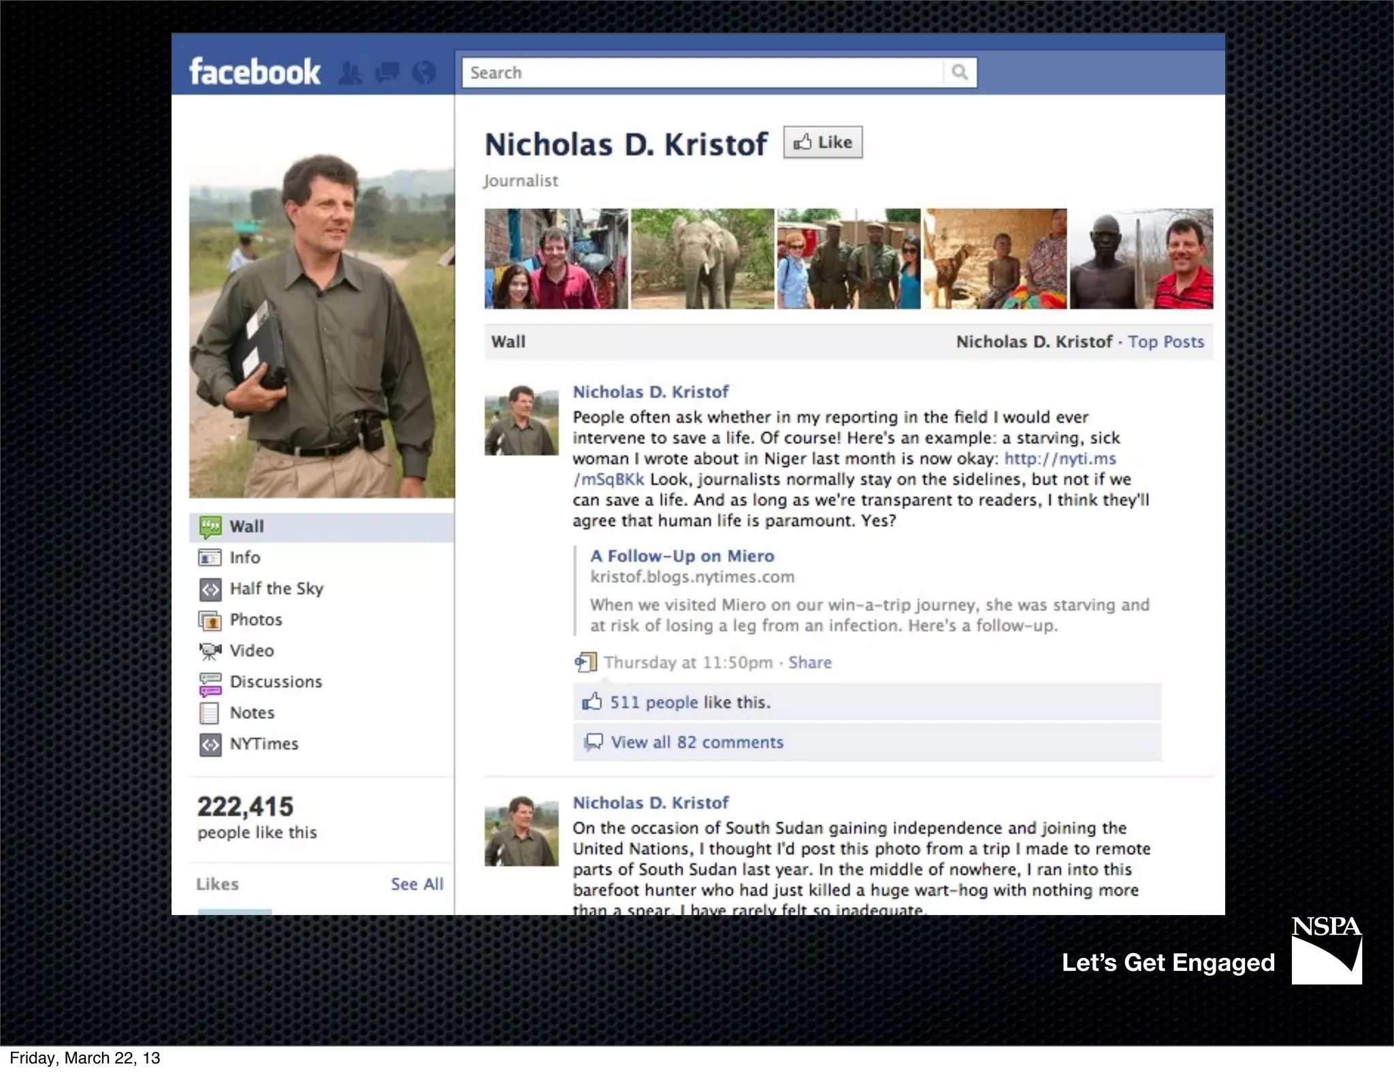This screenshot has width=1394, height=1073.
Task: Open the elephant photo thumbnail
Action: [702, 259]
